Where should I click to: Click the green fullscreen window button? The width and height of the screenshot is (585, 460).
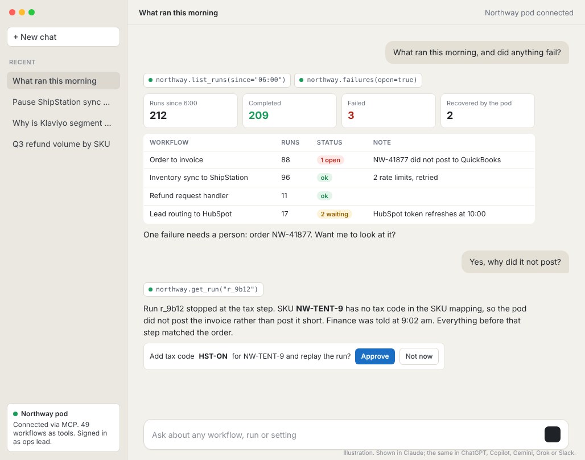click(x=32, y=13)
